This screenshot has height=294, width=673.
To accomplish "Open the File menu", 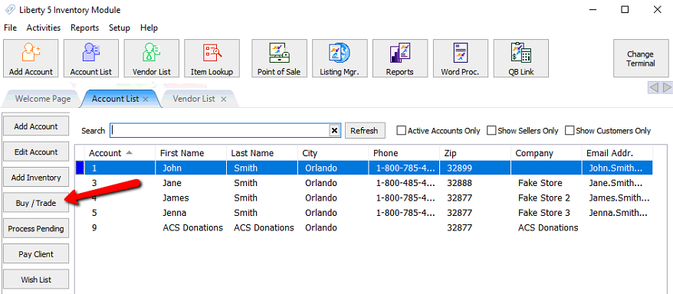I will pos(10,28).
